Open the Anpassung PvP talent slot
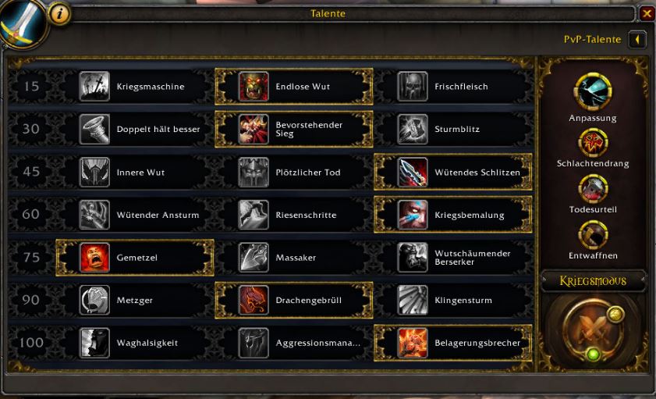 [x=593, y=91]
